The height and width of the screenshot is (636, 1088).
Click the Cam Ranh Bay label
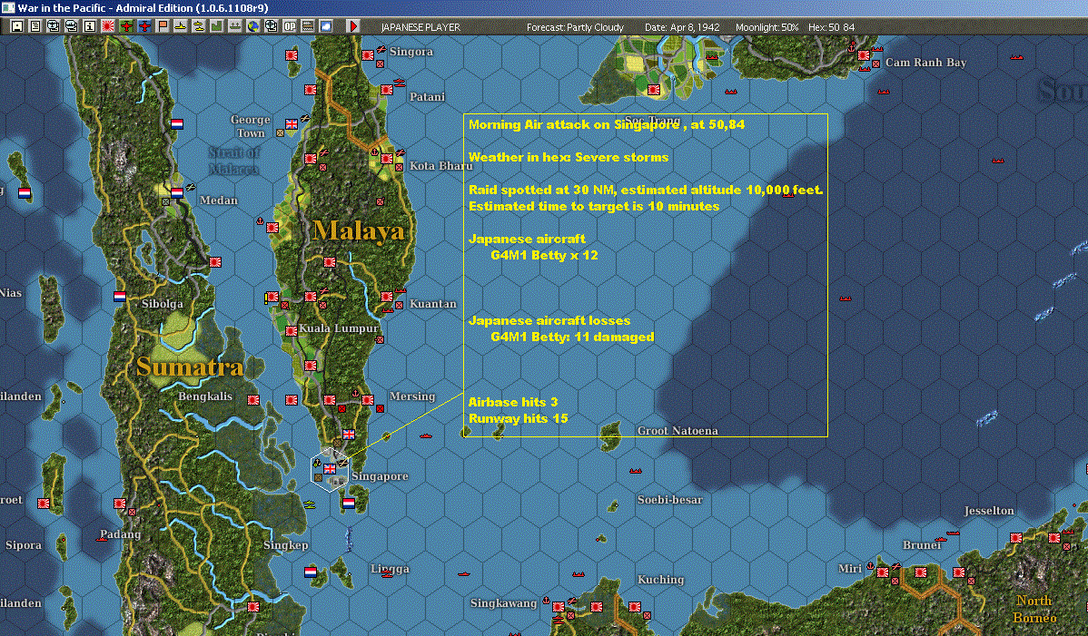[x=925, y=63]
